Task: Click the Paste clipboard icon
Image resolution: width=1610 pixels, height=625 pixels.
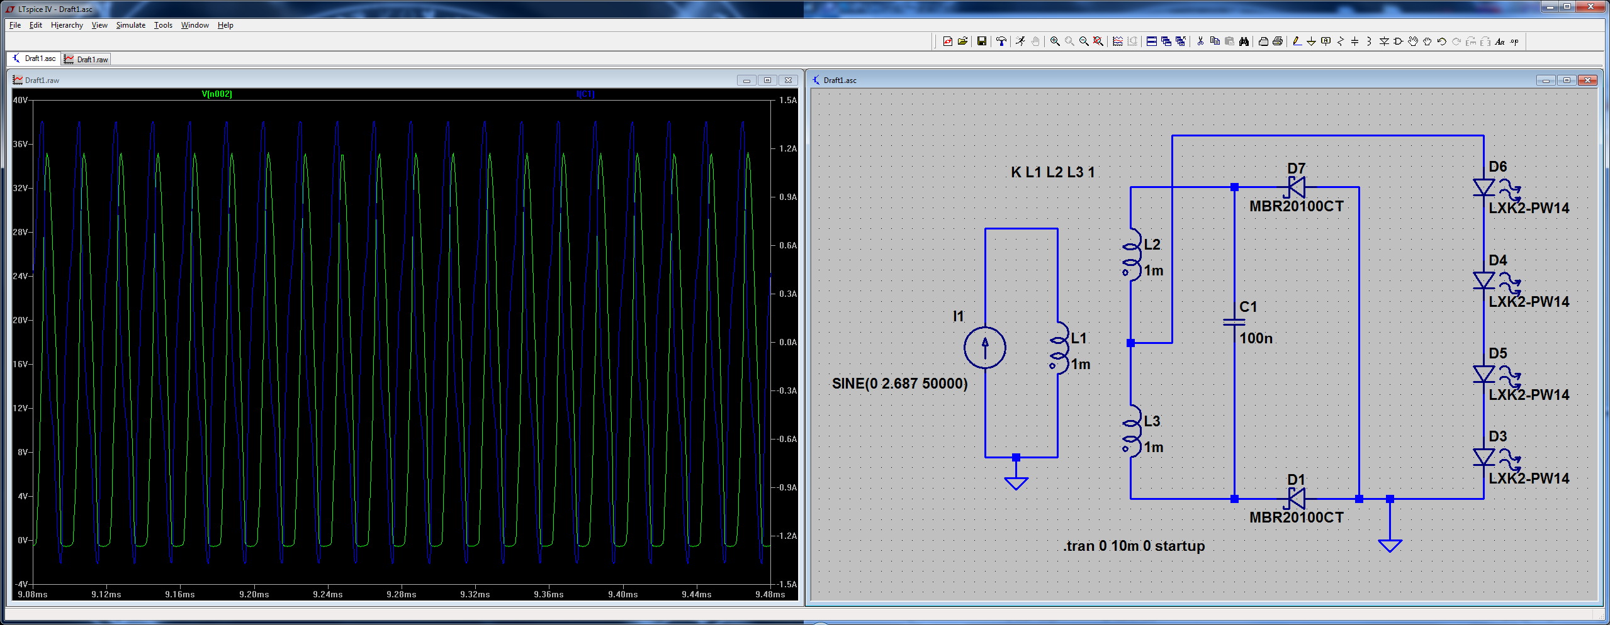Action: tap(1229, 41)
